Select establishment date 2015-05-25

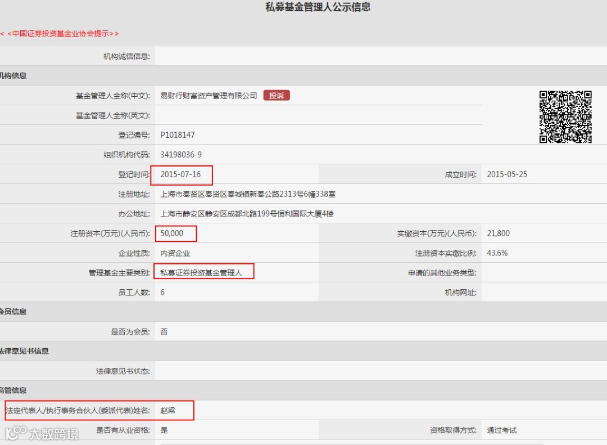507,174
